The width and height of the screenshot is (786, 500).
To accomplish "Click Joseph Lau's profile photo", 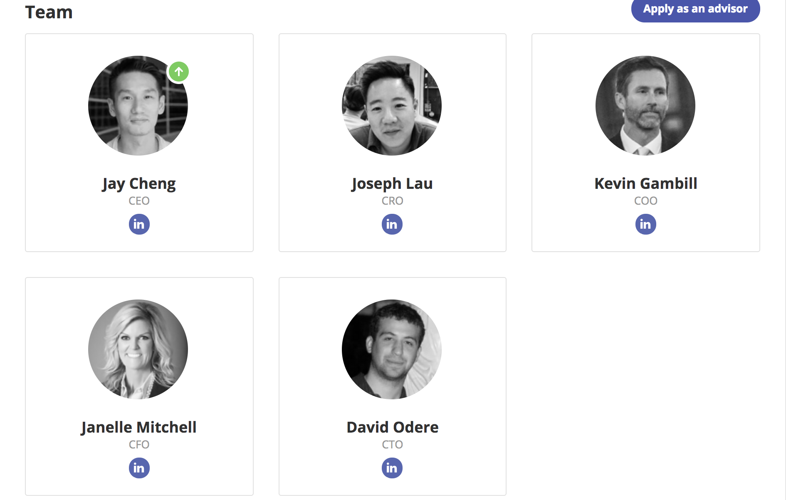I will (x=392, y=106).
